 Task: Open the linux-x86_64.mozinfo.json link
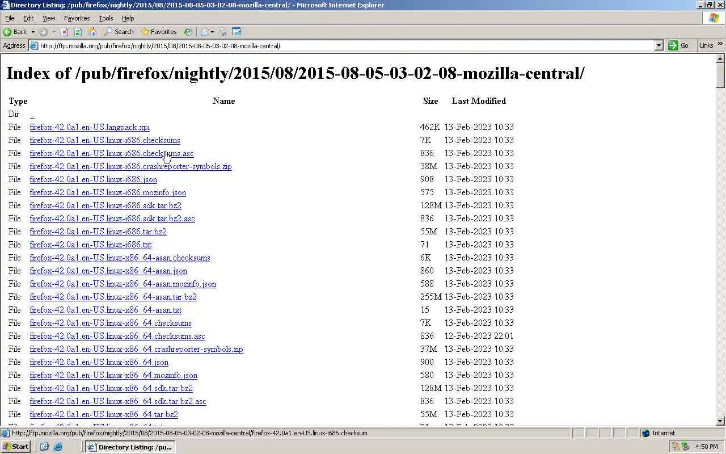point(113,375)
